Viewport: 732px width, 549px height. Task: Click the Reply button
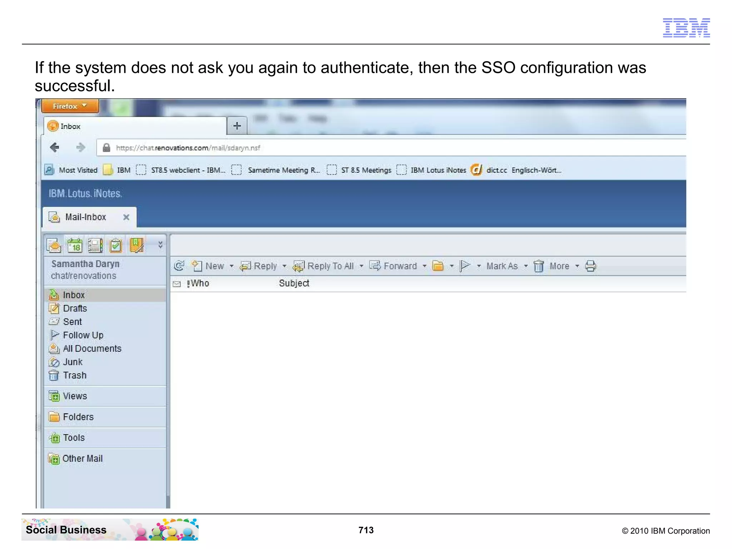[259, 266]
